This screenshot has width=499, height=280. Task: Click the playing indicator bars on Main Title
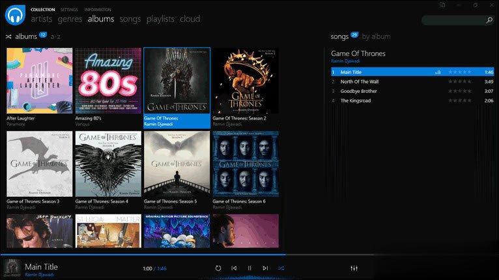click(438, 72)
